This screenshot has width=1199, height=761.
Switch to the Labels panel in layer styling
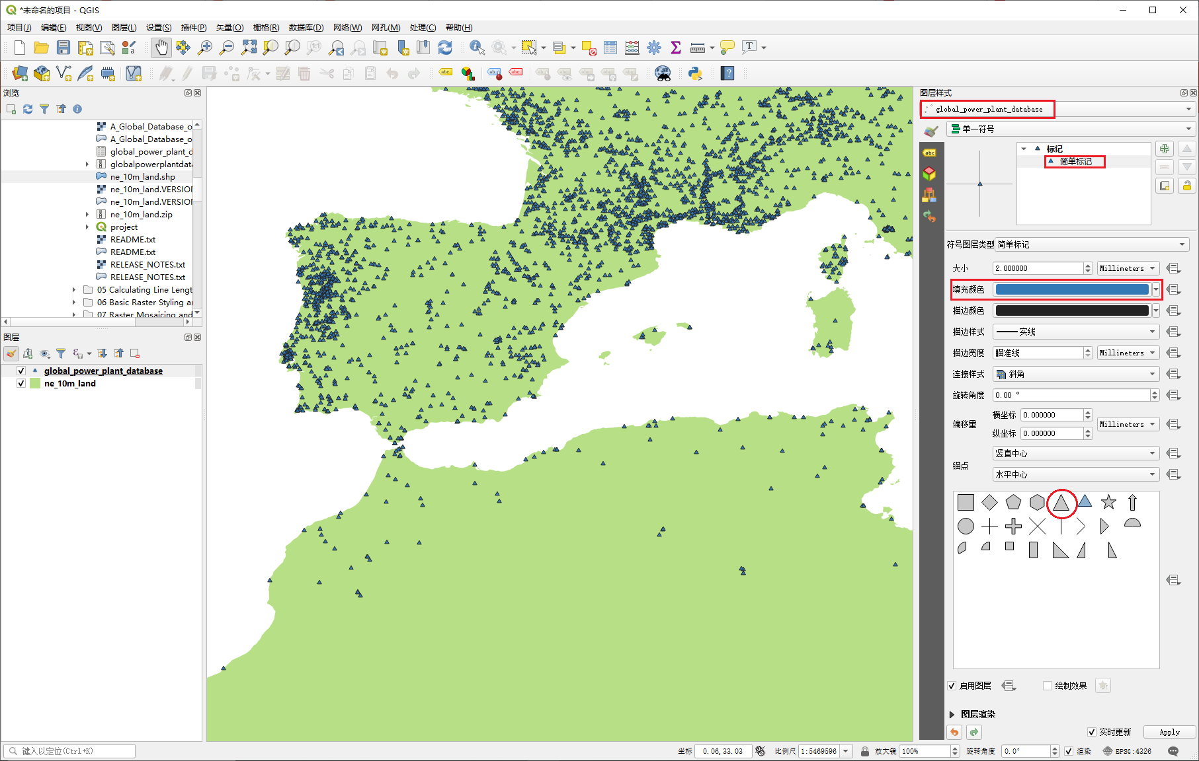[930, 153]
